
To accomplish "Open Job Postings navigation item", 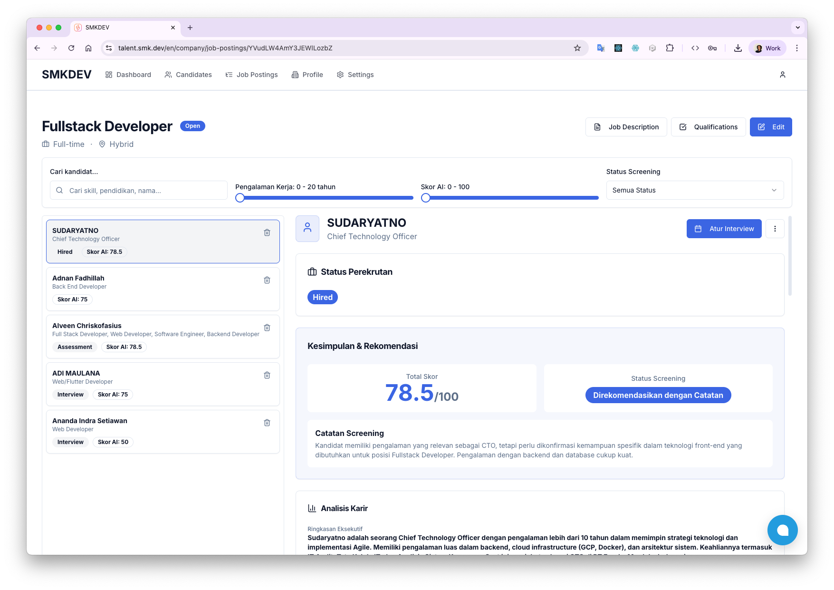I will pos(251,75).
